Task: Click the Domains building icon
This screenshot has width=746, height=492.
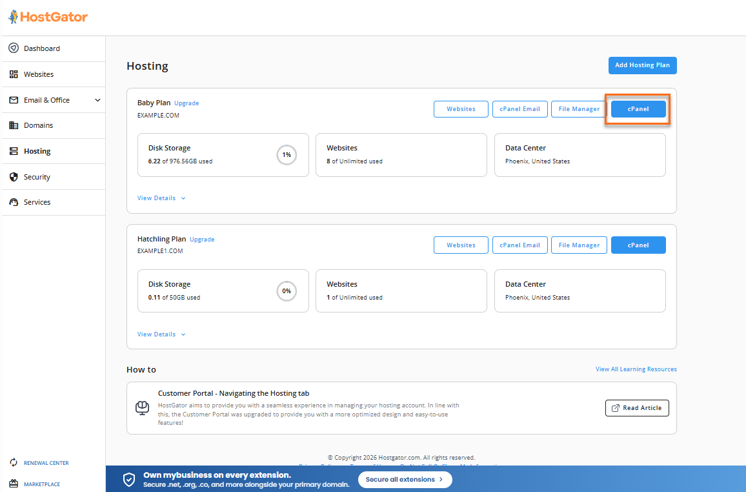Action: click(14, 125)
